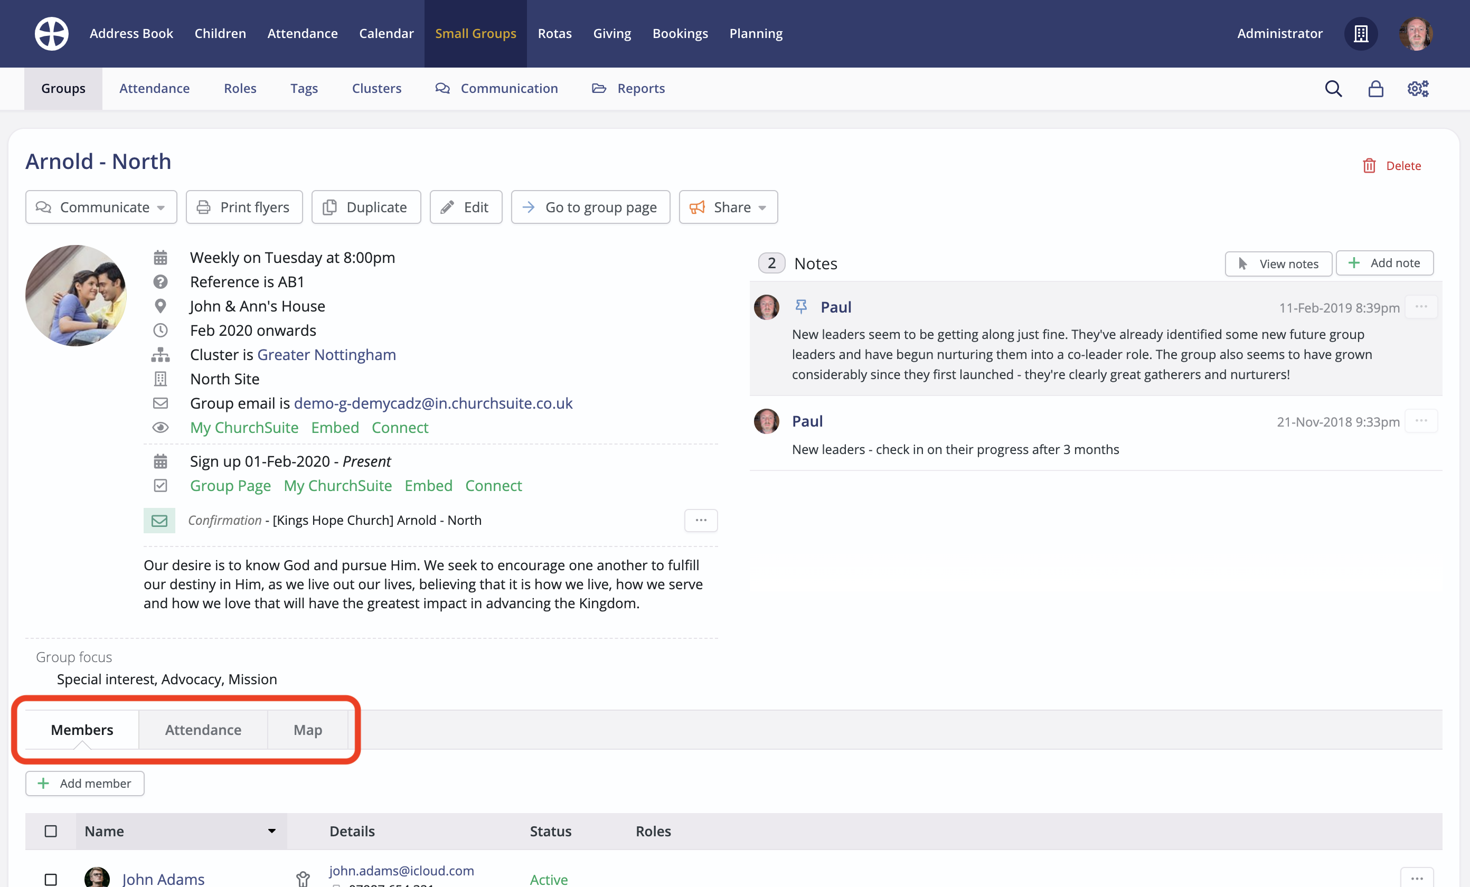Open the Rotas module menu
Image resolution: width=1470 pixels, height=887 pixels.
click(554, 33)
